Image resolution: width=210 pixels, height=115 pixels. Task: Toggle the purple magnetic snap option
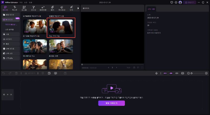coord(171,73)
